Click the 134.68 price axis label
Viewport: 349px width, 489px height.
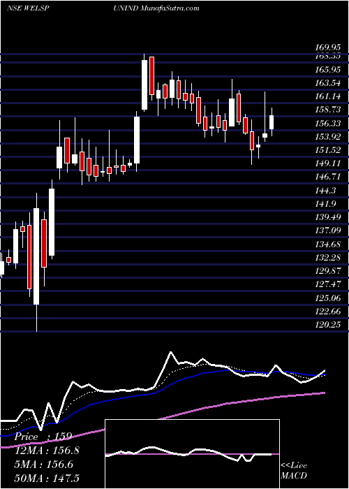[x=327, y=245]
